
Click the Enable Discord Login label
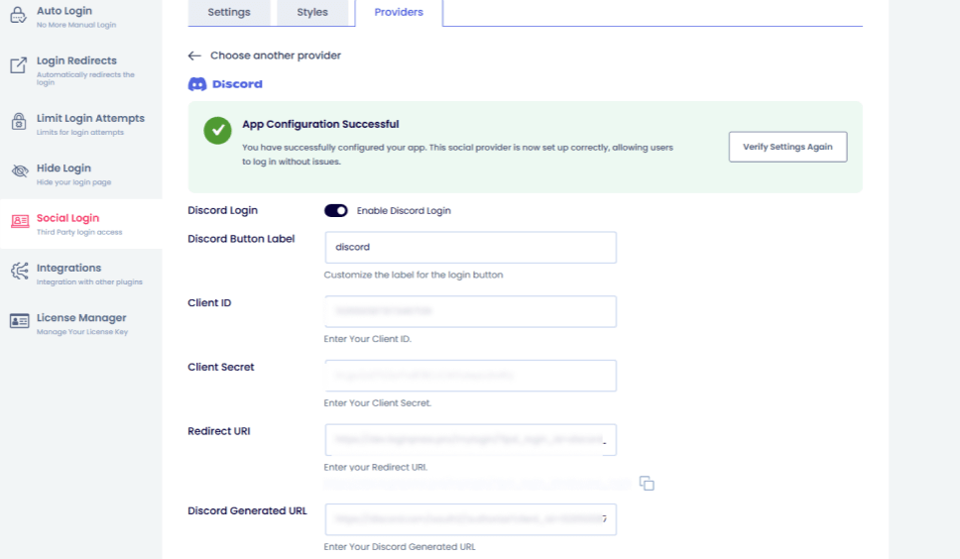point(404,211)
